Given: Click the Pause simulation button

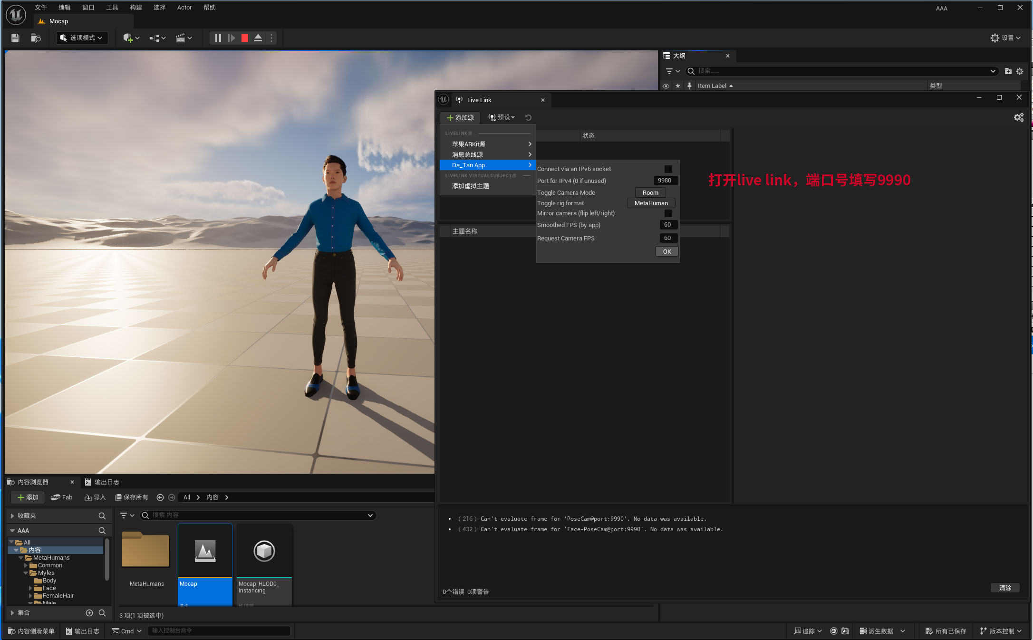Looking at the screenshot, I should point(218,38).
